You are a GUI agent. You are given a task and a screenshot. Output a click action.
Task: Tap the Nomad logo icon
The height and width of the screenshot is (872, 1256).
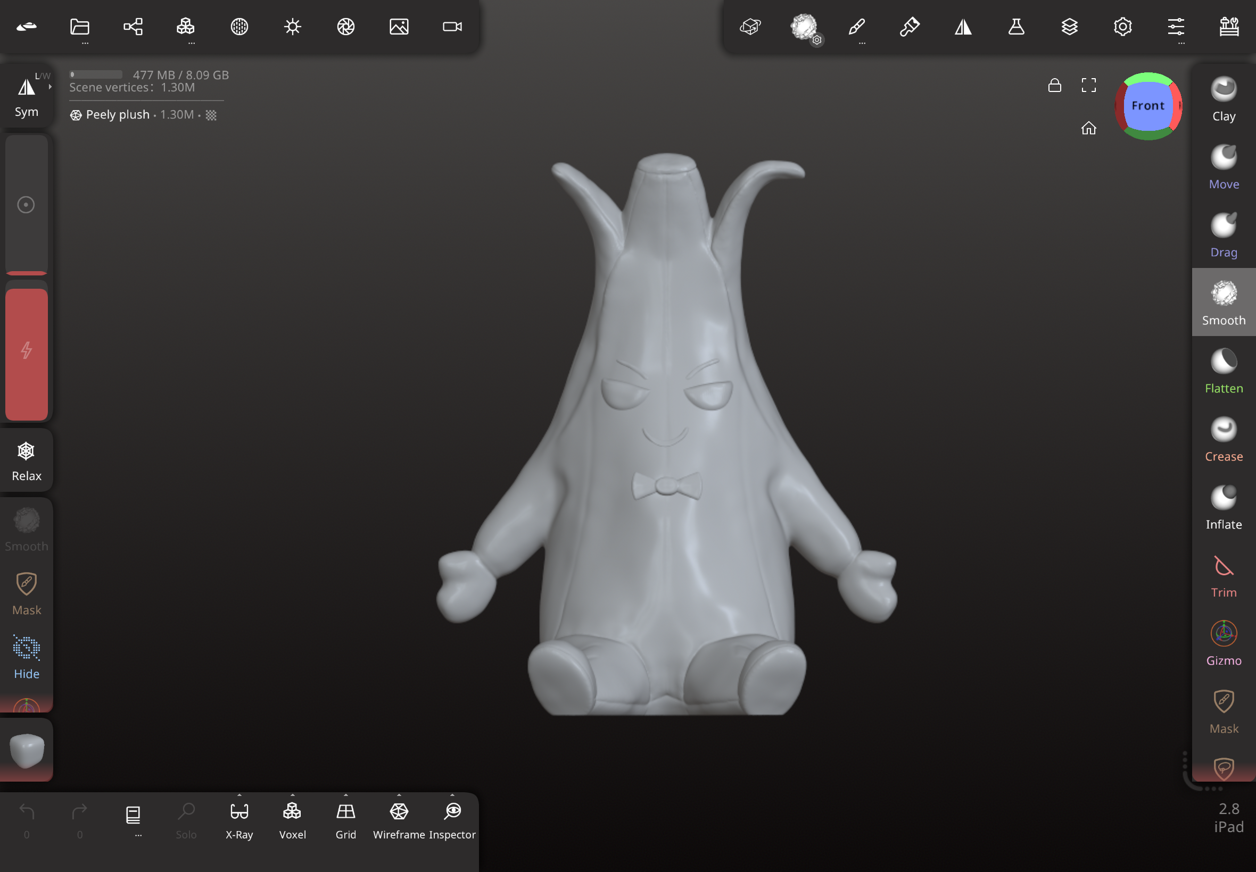(26, 26)
